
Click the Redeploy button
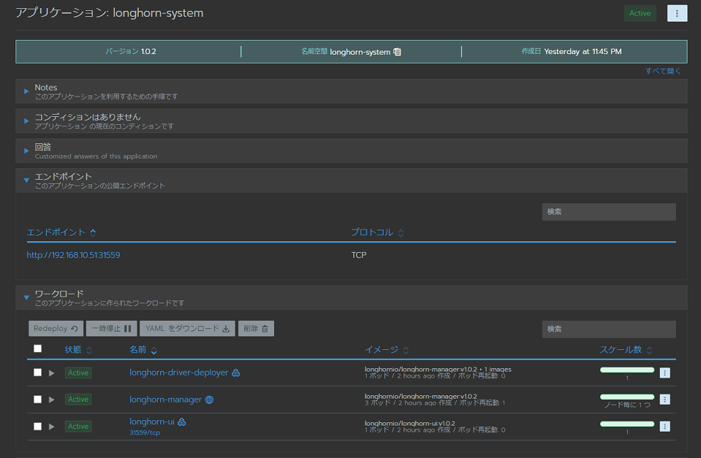56,328
